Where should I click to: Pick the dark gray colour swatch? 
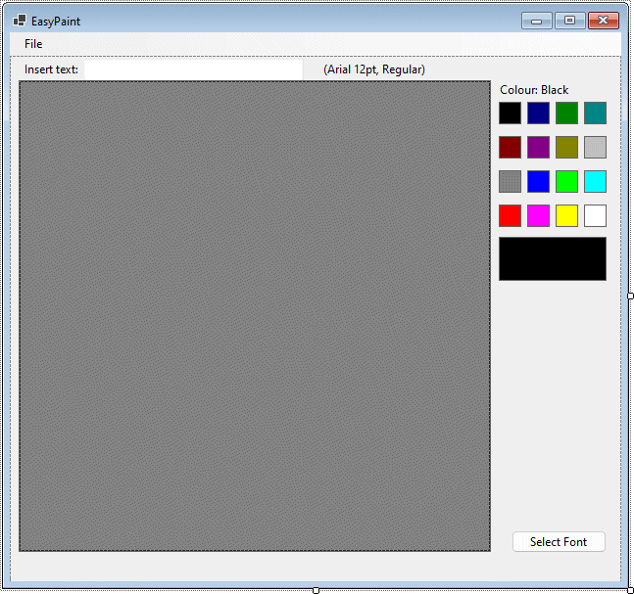pos(510,181)
